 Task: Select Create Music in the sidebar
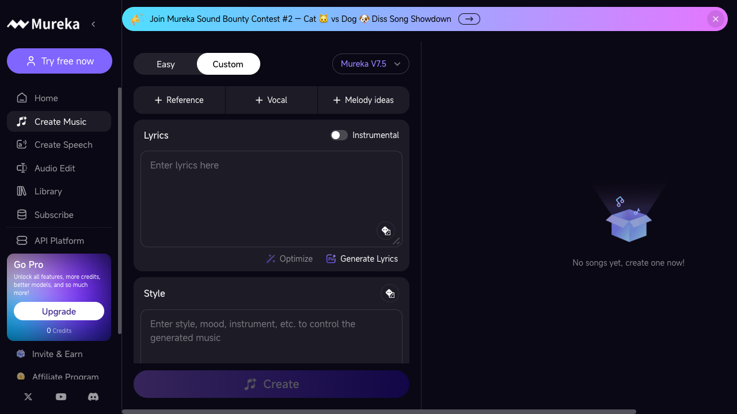pos(59,121)
